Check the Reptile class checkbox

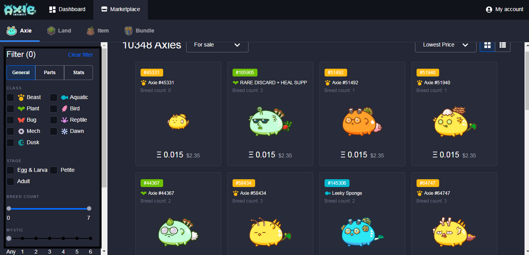(54, 120)
